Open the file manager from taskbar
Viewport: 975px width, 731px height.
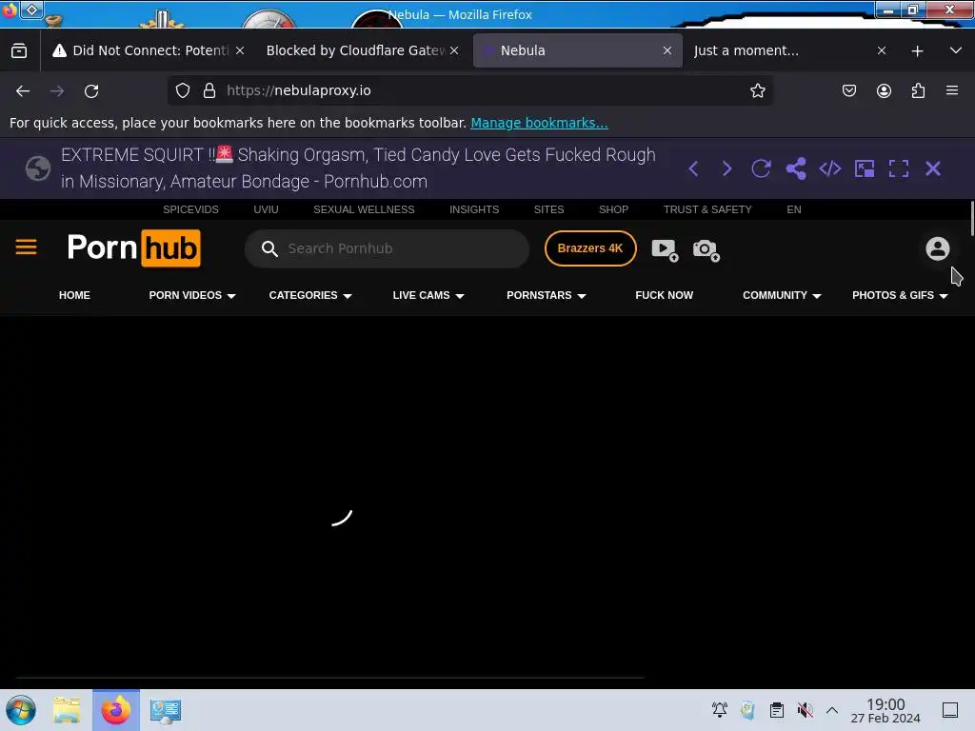[67, 710]
